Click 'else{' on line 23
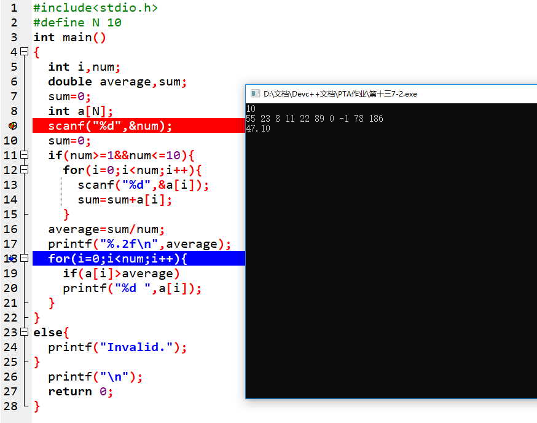 tap(52, 332)
